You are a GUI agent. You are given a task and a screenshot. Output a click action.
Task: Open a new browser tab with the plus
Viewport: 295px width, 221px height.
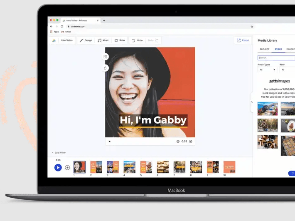(x=104, y=20)
